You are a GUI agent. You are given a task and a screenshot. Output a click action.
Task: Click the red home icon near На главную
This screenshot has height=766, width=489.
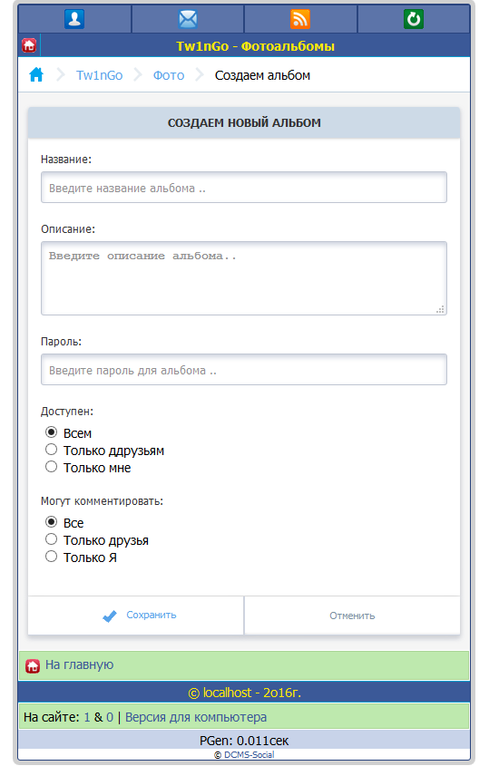[x=33, y=666]
